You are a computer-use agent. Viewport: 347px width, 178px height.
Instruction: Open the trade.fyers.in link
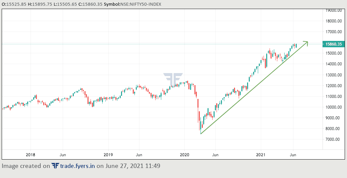click(x=77, y=166)
